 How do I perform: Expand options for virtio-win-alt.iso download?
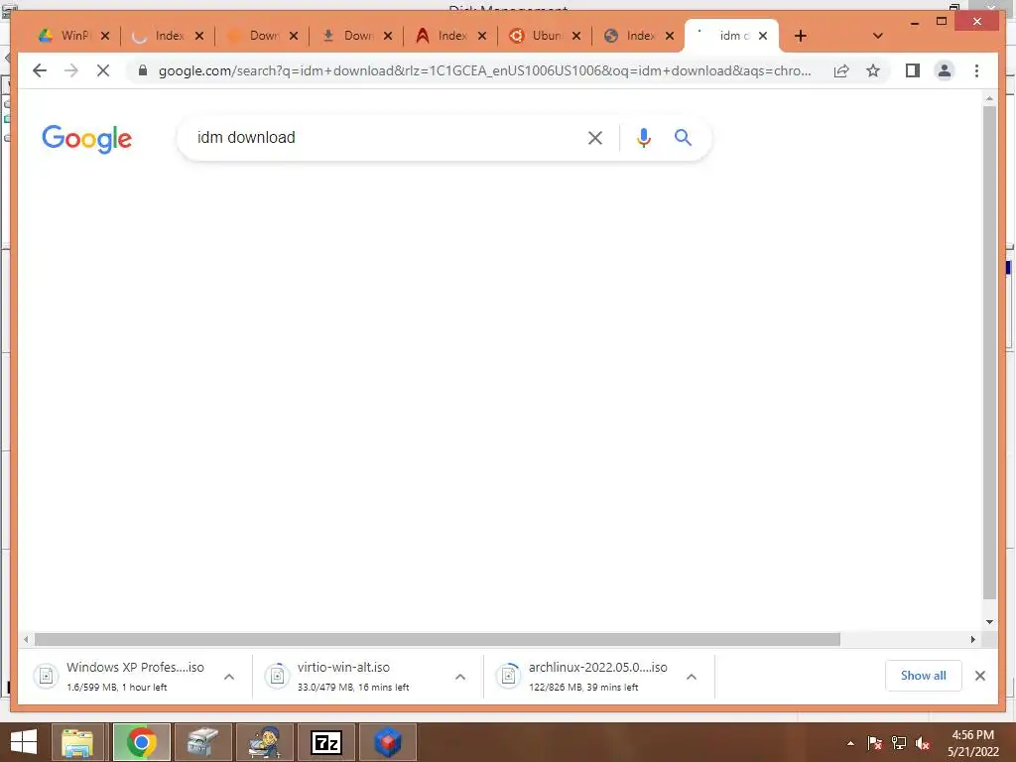(460, 677)
